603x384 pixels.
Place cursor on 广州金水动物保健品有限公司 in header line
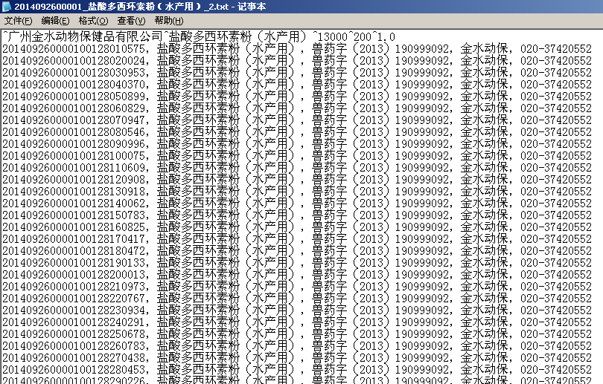click(83, 36)
